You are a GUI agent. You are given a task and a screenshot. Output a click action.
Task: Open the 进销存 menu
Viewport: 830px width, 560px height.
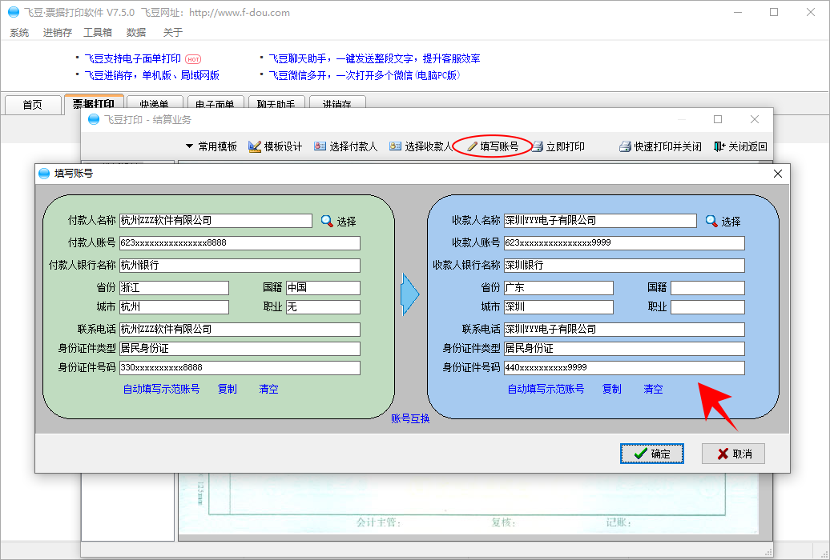pos(58,33)
